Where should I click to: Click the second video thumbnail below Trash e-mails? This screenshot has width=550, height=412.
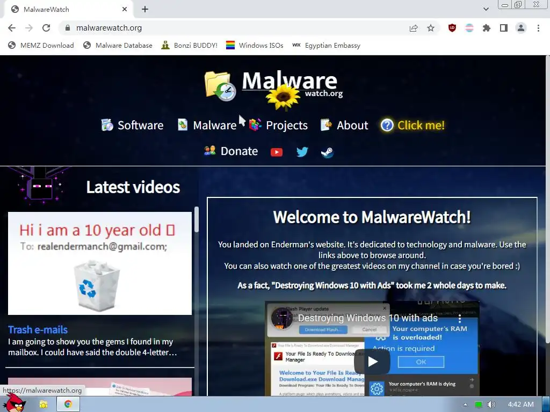click(x=100, y=387)
